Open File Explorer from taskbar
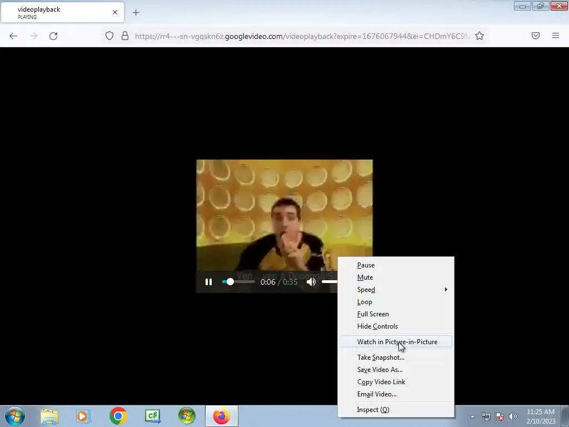This screenshot has height=427, width=569. (49, 416)
